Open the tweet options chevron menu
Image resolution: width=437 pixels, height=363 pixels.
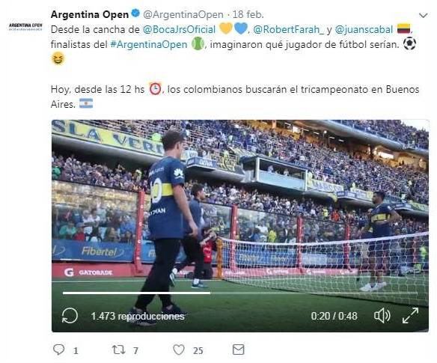[423, 15]
